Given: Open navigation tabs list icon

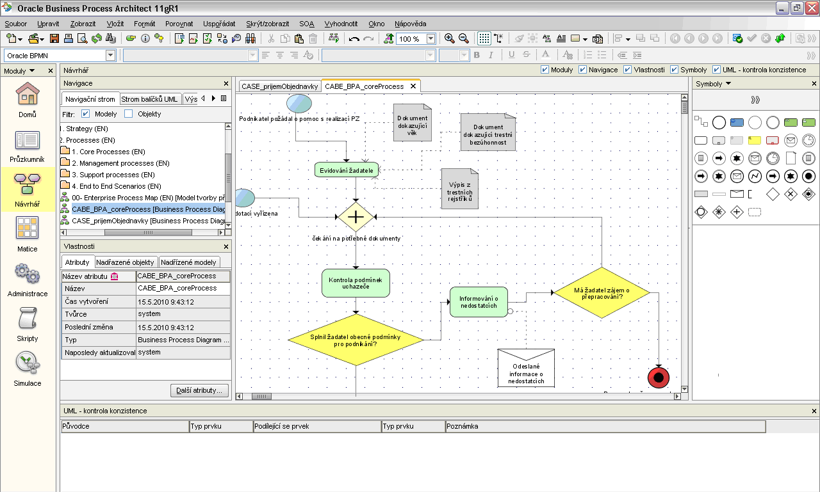Looking at the screenshot, I should click(224, 99).
